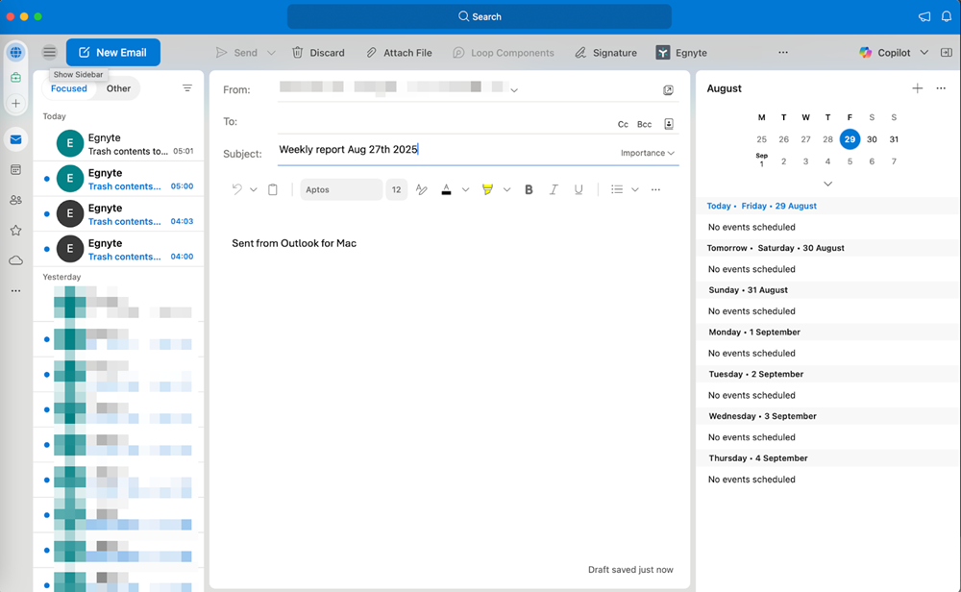This screenshot has width=961, height=592.
Task: Click the clipboard paste icon in formatting bar
Action: tap(273, 190)
